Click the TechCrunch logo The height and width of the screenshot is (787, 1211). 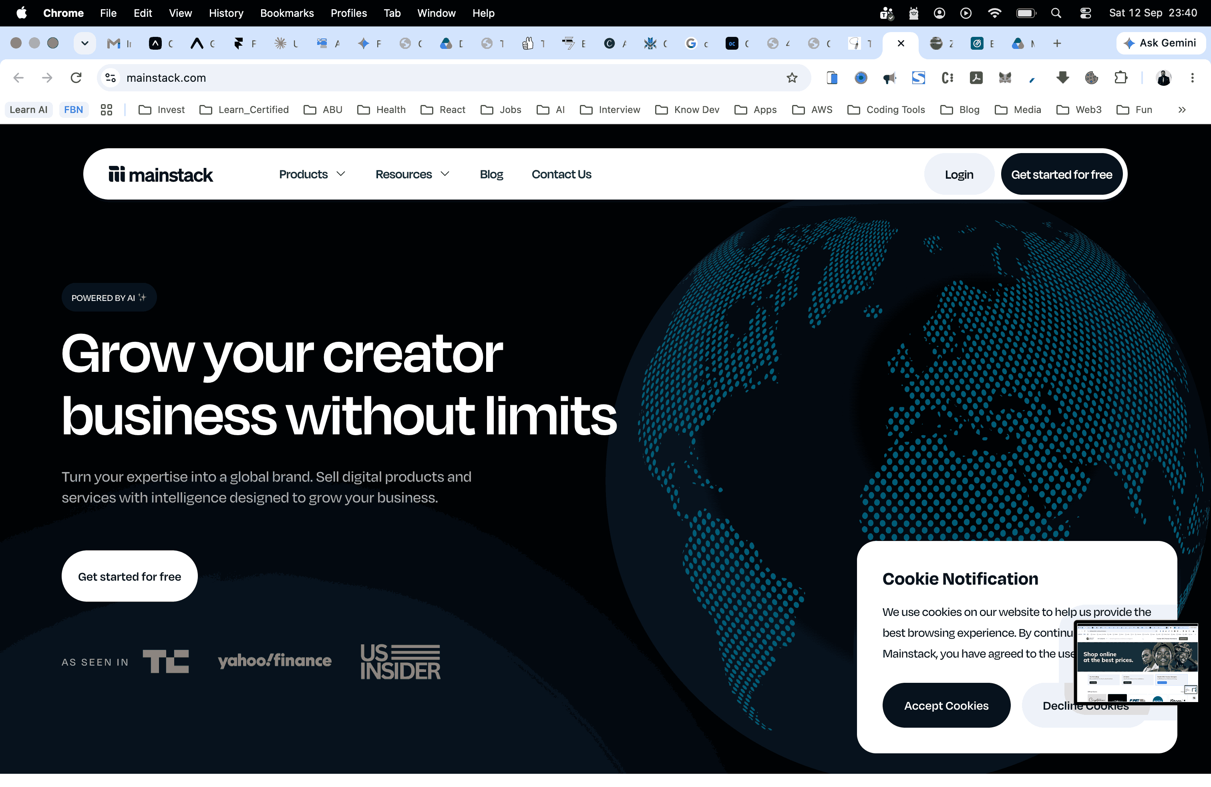[x=166, y=661]
